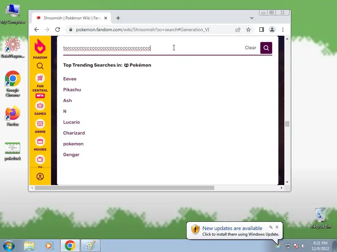Open a new browser tab
The image size is (337, 252).
pyautogui.click(x=118, y=18)
